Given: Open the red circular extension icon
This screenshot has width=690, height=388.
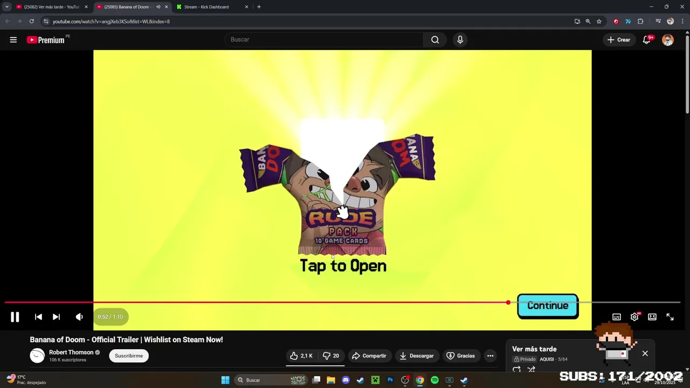Looking at the screenshot, I should (x=616, y=22).
